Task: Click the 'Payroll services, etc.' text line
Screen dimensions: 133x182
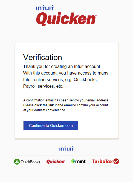Action: (x=43, y=86)
